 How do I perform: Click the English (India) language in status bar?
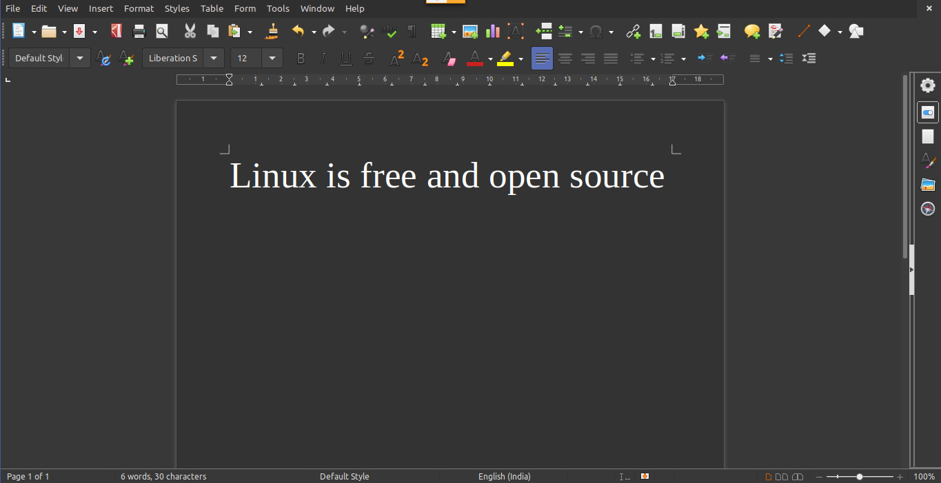tap(505, 476)
